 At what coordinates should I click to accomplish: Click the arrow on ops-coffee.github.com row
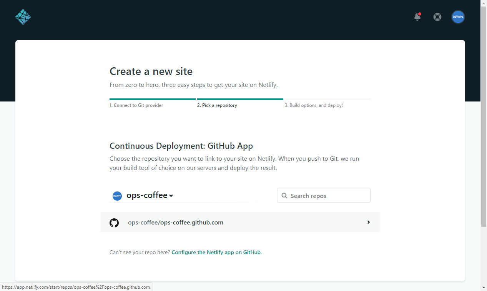(369, 222)
